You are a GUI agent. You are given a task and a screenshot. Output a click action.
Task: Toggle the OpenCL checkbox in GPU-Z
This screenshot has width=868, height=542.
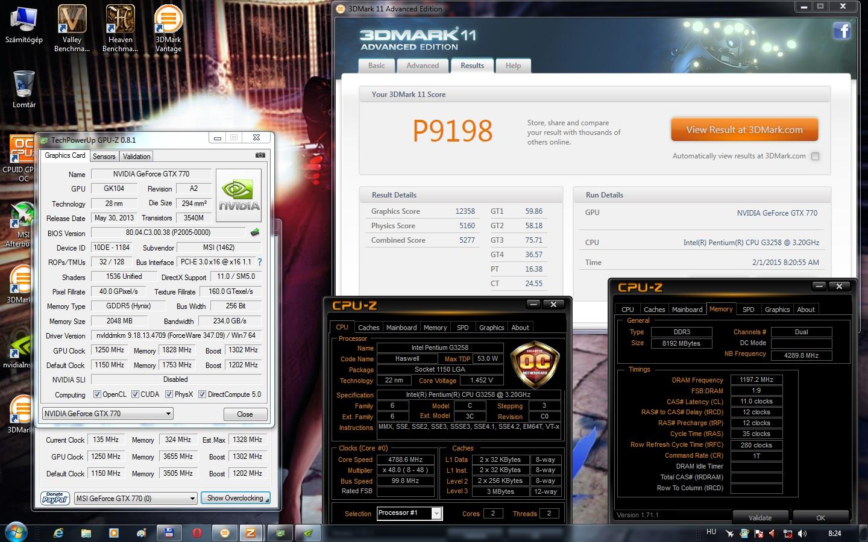pos(97,394)
